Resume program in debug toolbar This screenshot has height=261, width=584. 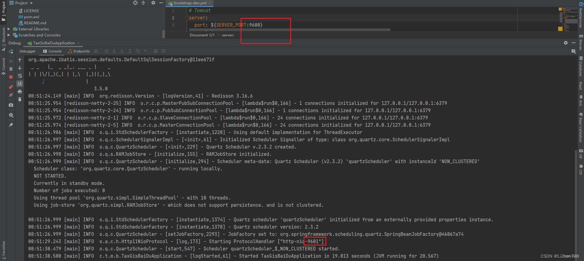click(x=11, y=61)
